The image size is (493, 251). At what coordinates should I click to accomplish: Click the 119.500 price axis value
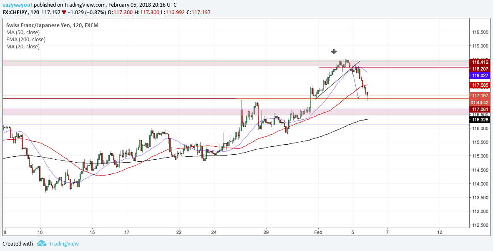pos(481,32)
